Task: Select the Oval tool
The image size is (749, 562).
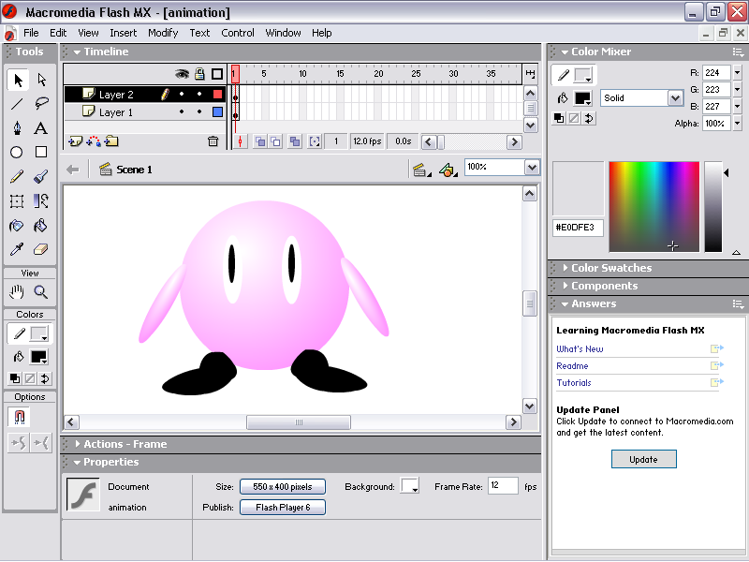Action: pos(17,152)
